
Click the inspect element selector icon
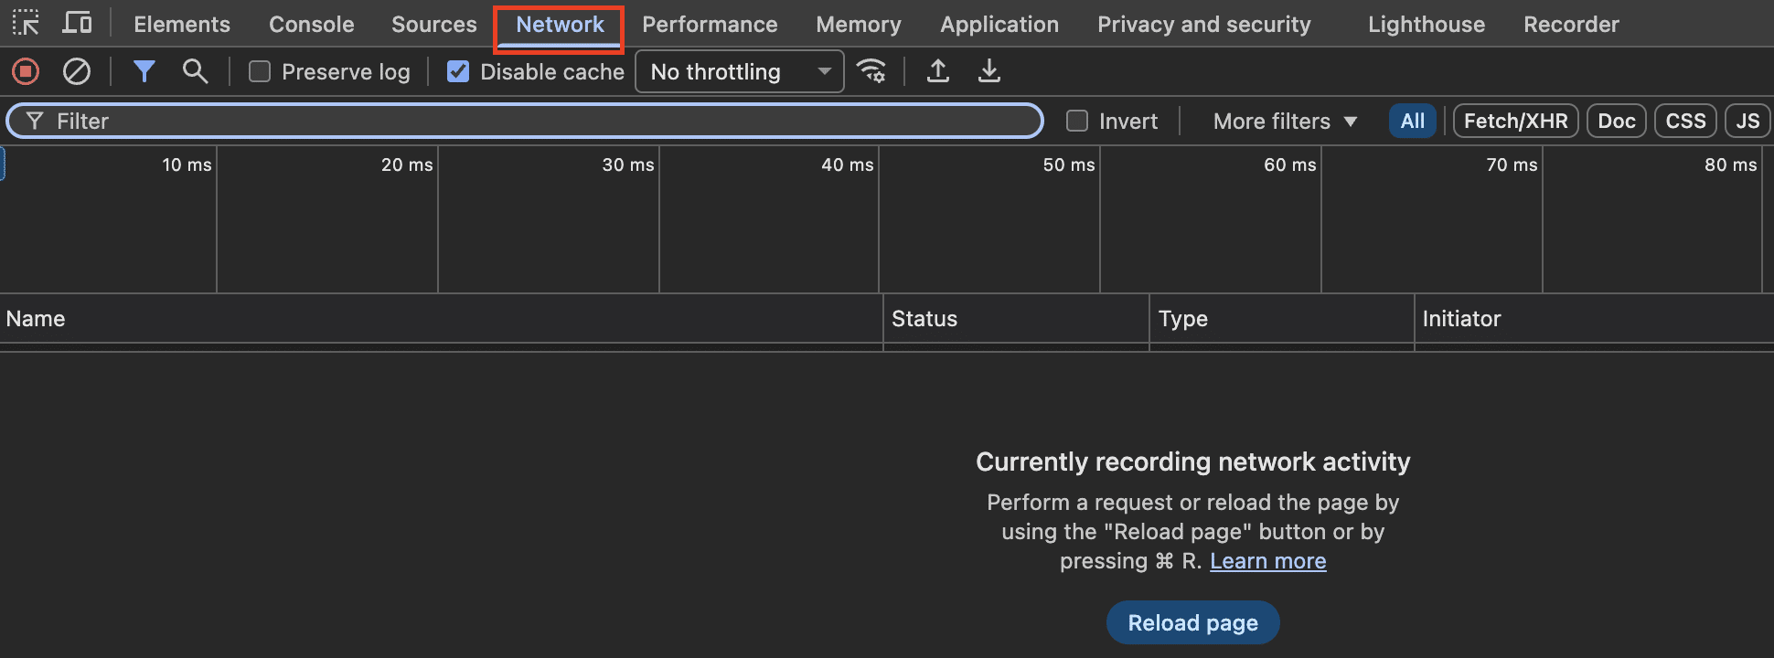[26, 23]
